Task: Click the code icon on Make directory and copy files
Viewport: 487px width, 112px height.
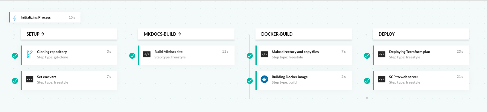Action: click(x=264, y=54)
